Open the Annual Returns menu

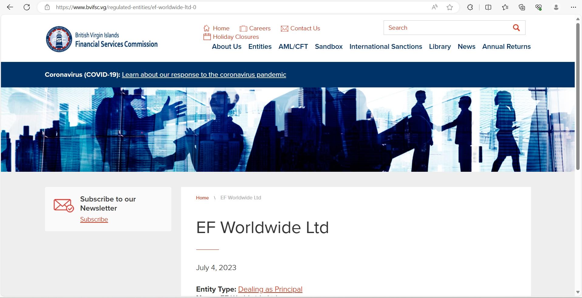point(507,47)
